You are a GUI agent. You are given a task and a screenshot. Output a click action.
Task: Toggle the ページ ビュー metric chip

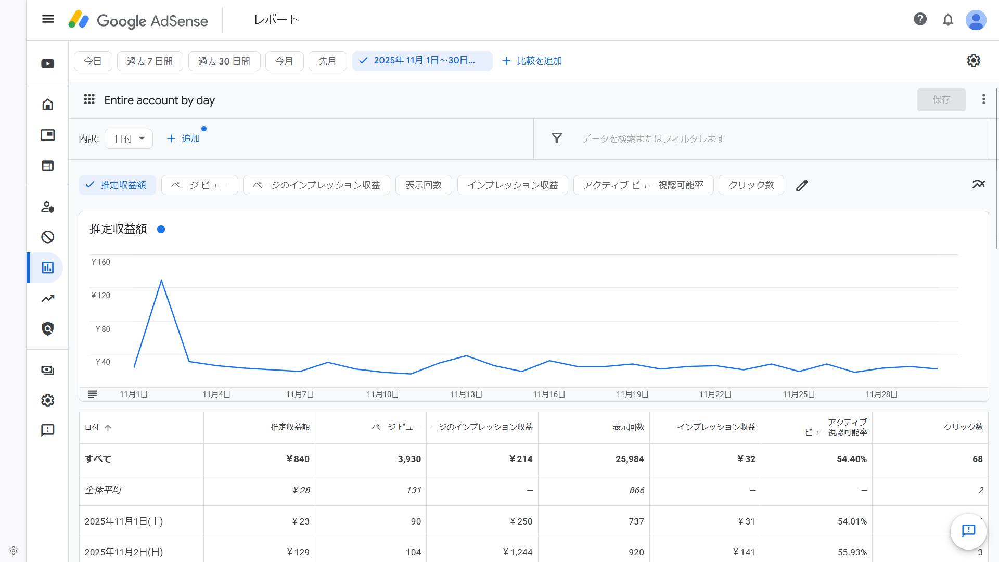click(x=199, y=185)
